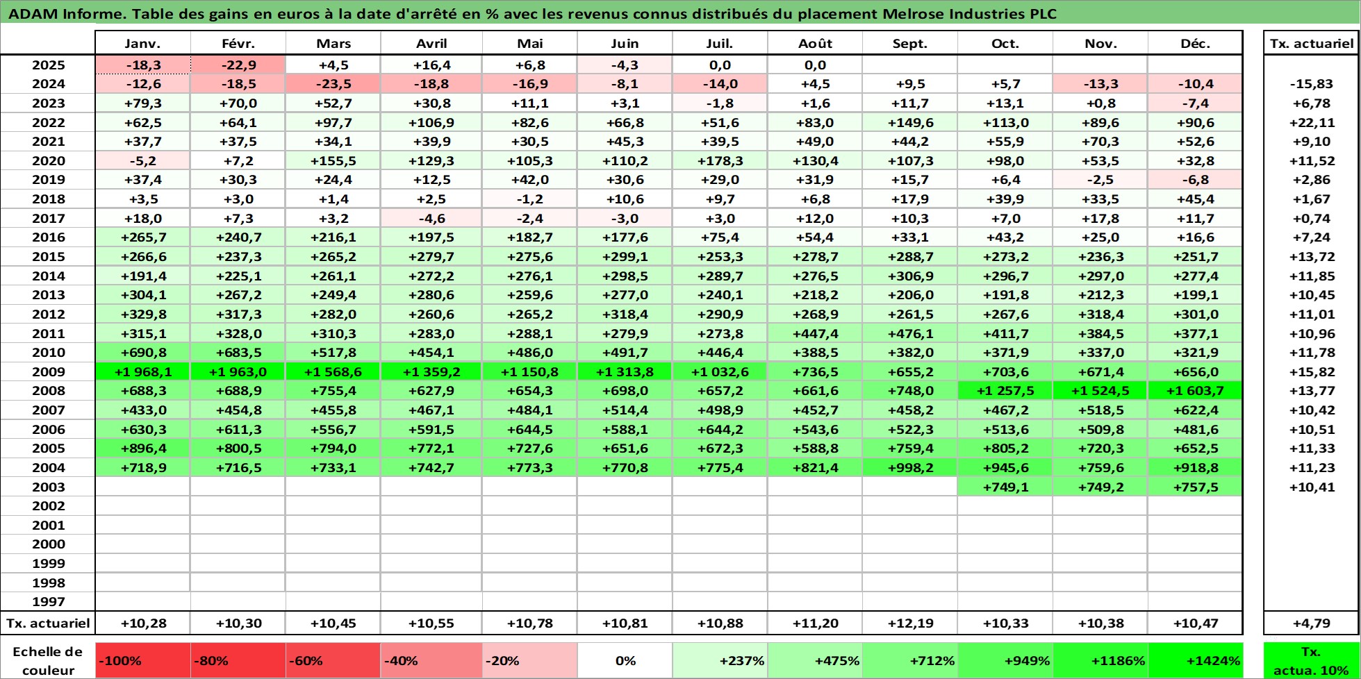Select the +998,2 cell in 2004
This screenshot has width=1361, height=679.
pos(910,468)
